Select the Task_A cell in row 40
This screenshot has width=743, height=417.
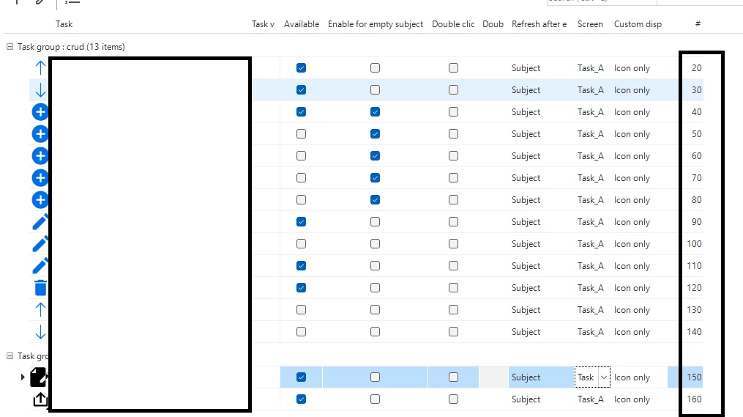click(x=591, y=112)
